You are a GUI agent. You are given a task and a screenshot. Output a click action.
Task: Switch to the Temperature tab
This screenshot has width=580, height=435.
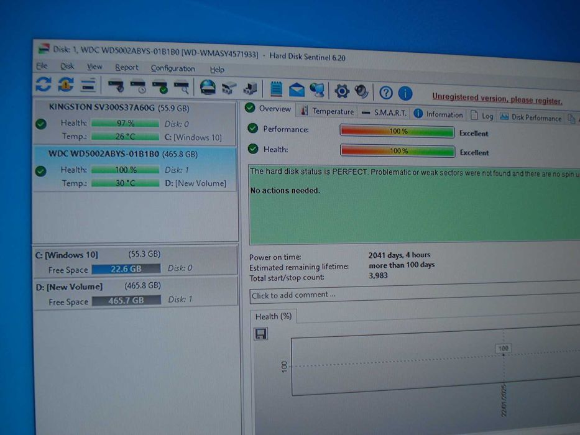tap(328, 111)
